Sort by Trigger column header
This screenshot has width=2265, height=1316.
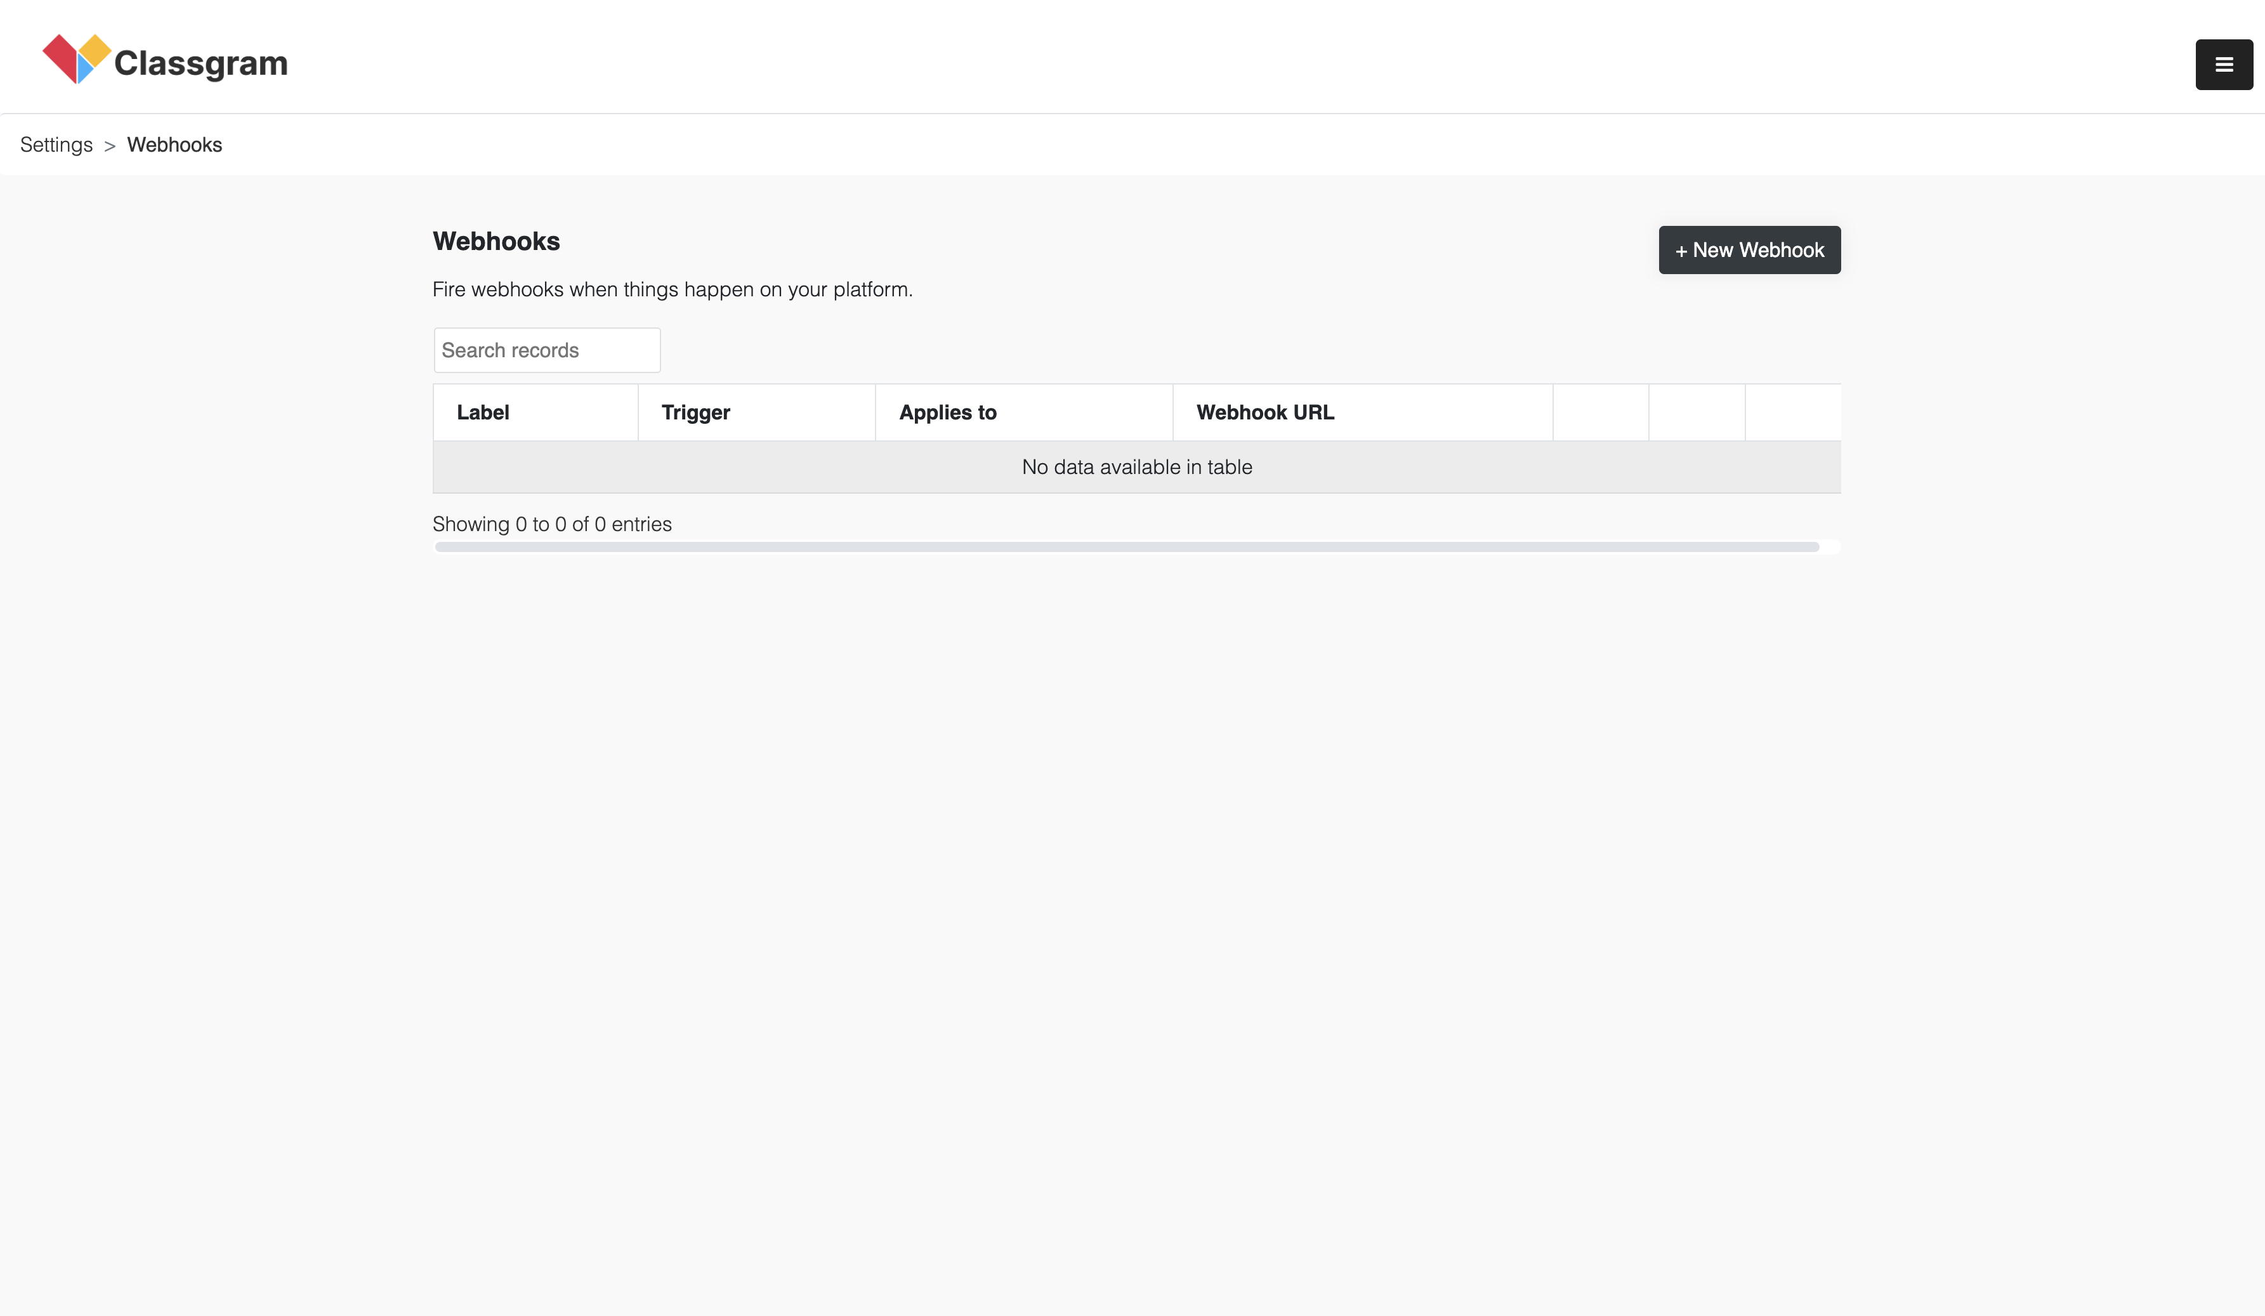[757, 412]
